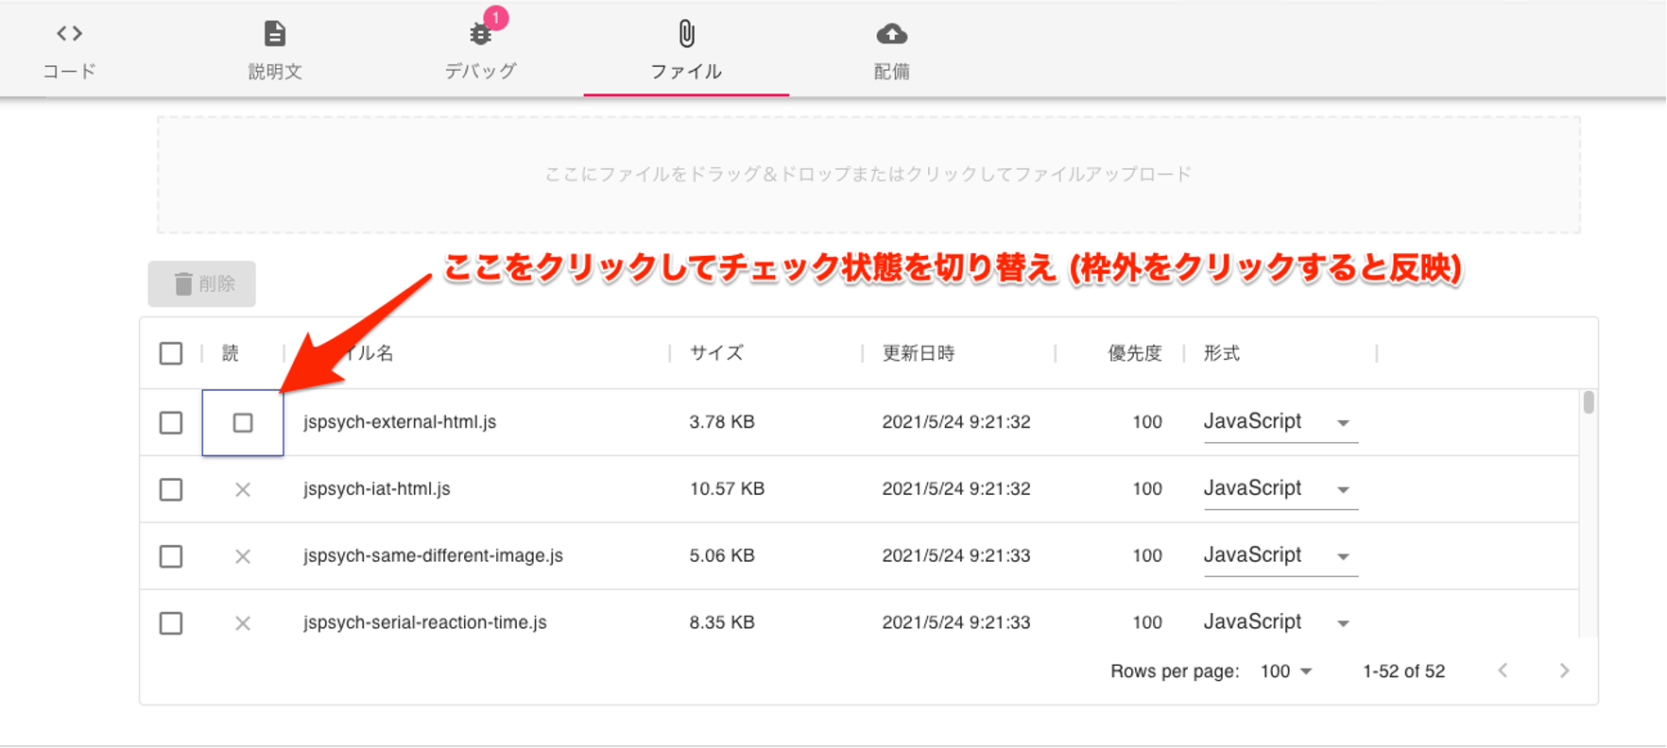Select the row checkbox for jspsych-iat-html.js
1667x748 pixels.
171,489
